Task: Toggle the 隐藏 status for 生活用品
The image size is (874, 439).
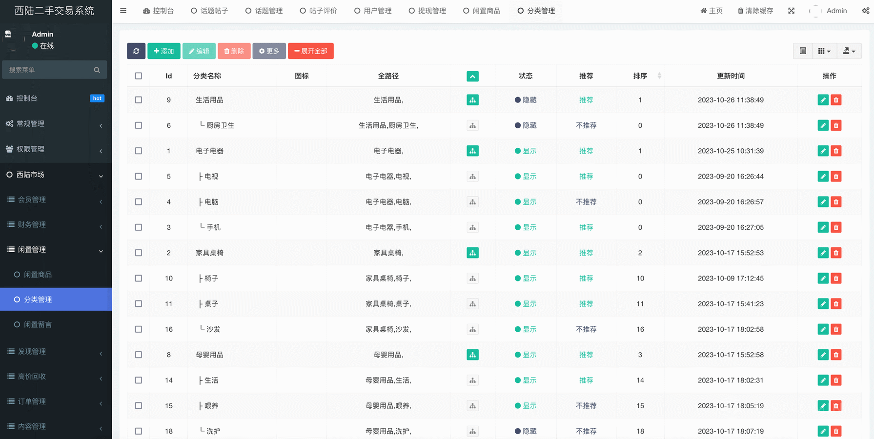Action: [526, 100]
